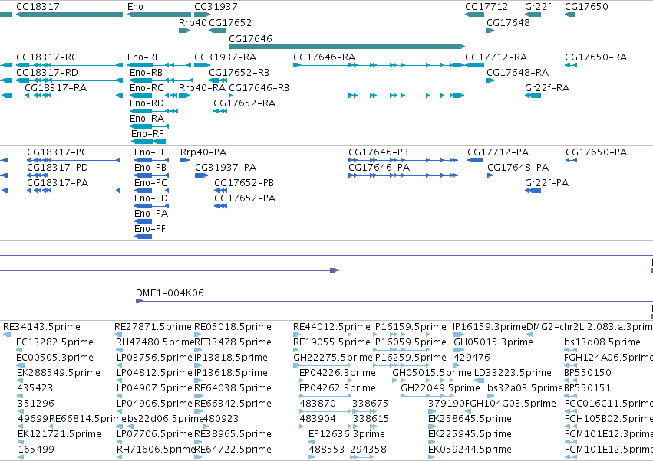Click EST GH05015.3prime
The height and width of the screenshot is (461, 653).
[493, 342]
